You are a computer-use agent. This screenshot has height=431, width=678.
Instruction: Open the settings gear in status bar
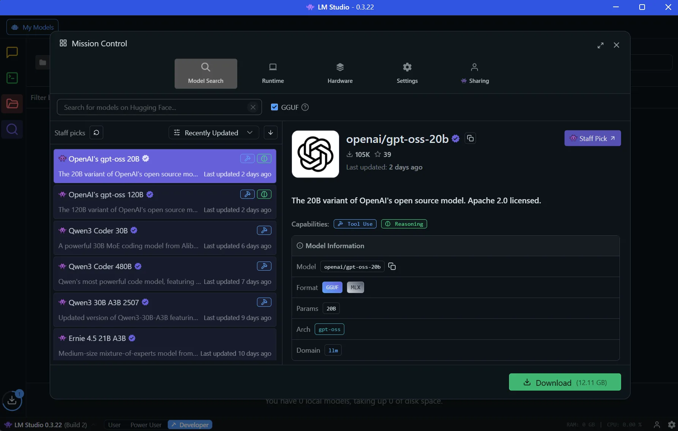(672, 425)
